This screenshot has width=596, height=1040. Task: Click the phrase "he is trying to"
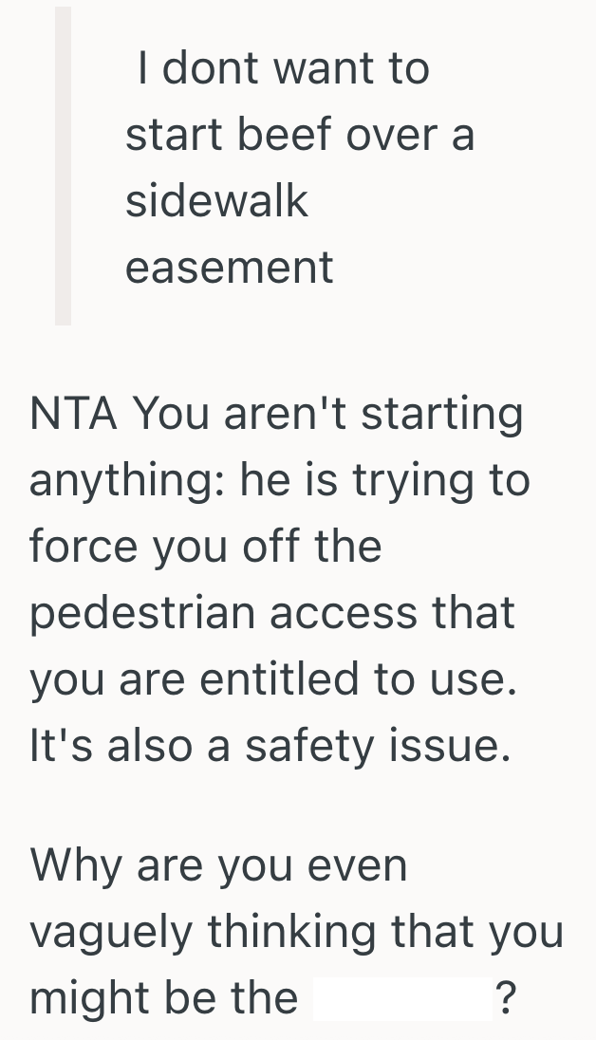pyautogui.click(x=384, y=481)
